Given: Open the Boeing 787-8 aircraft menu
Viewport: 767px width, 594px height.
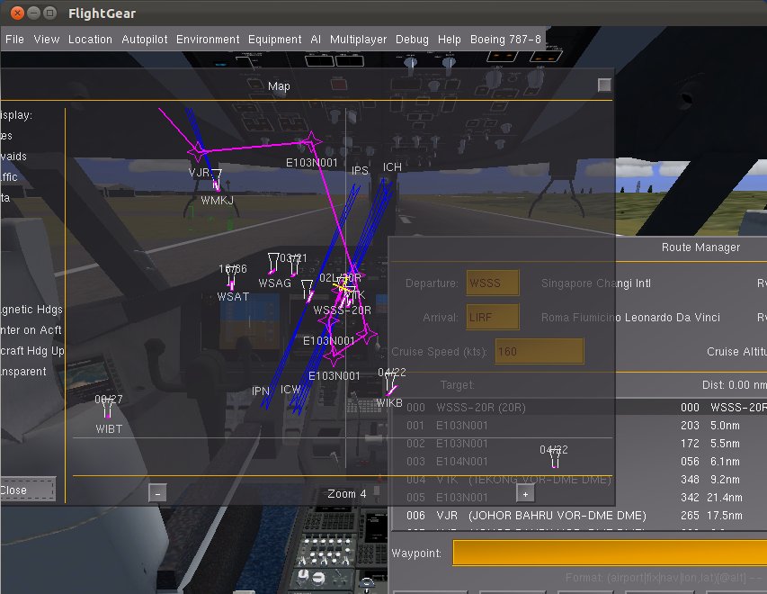Looking at the screenshot, I should click(505, 40).
